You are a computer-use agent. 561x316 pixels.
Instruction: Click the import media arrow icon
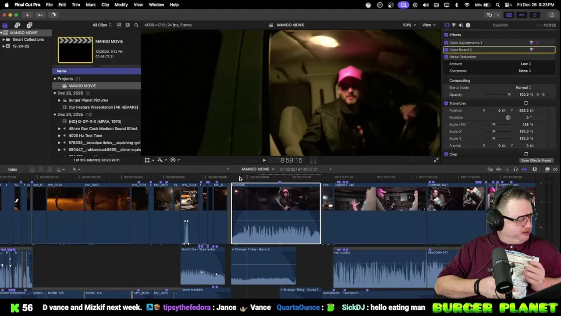click(27, 15)
